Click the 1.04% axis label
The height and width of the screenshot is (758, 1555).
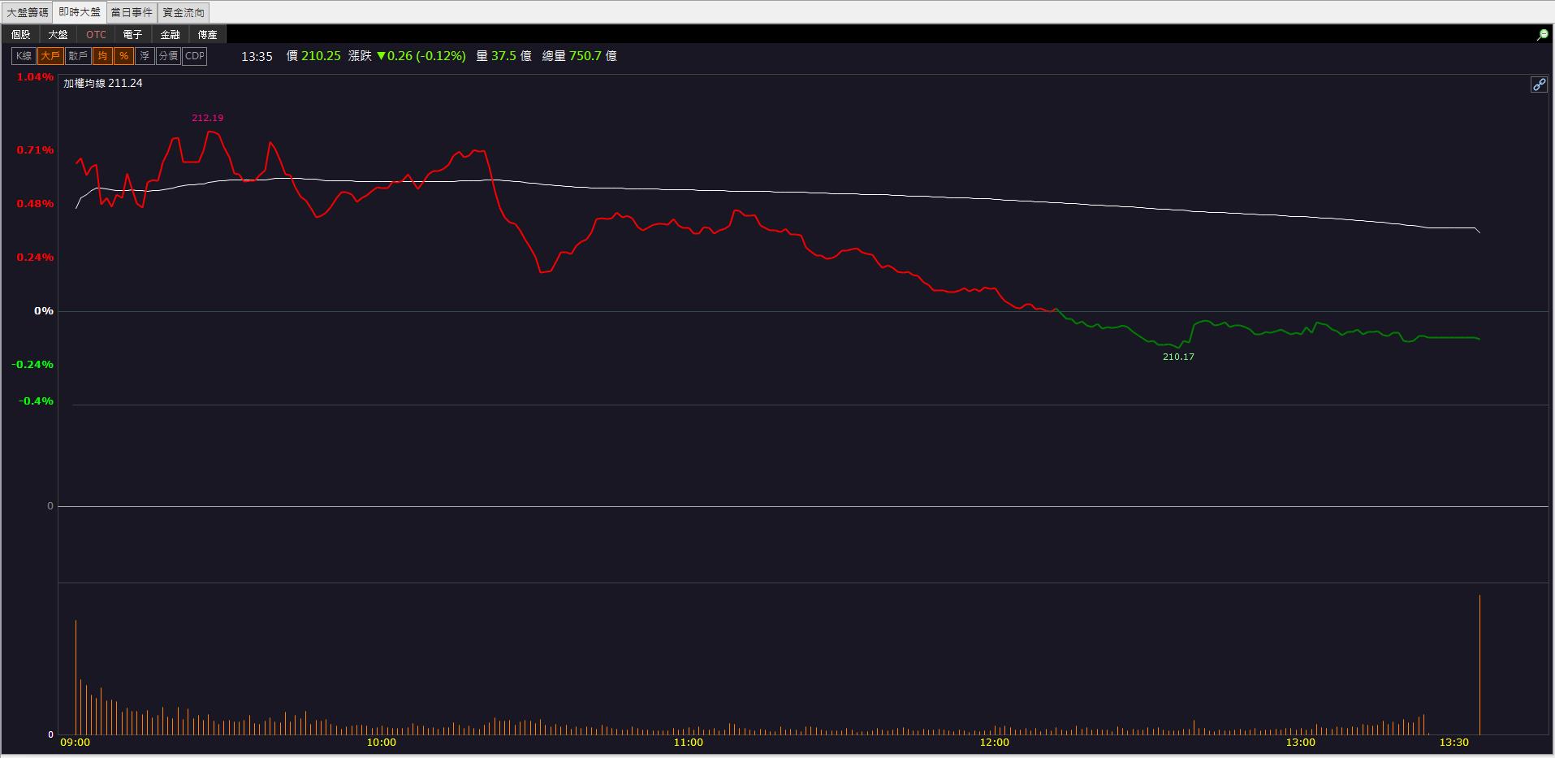(35, 77)
